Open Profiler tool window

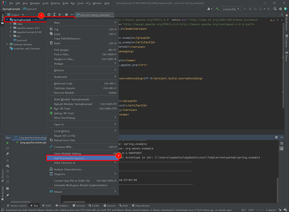coord(94,206)
